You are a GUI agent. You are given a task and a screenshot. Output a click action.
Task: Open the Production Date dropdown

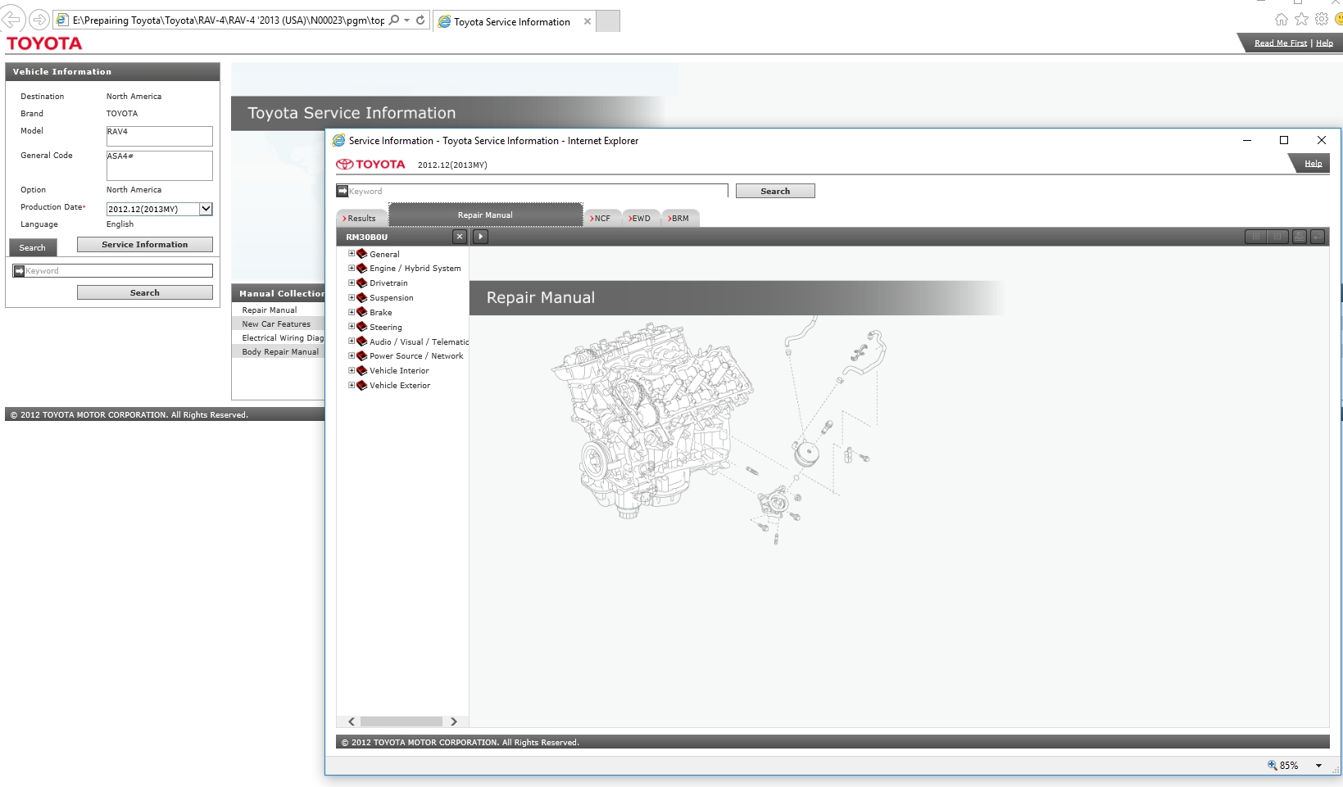(206, 209)
